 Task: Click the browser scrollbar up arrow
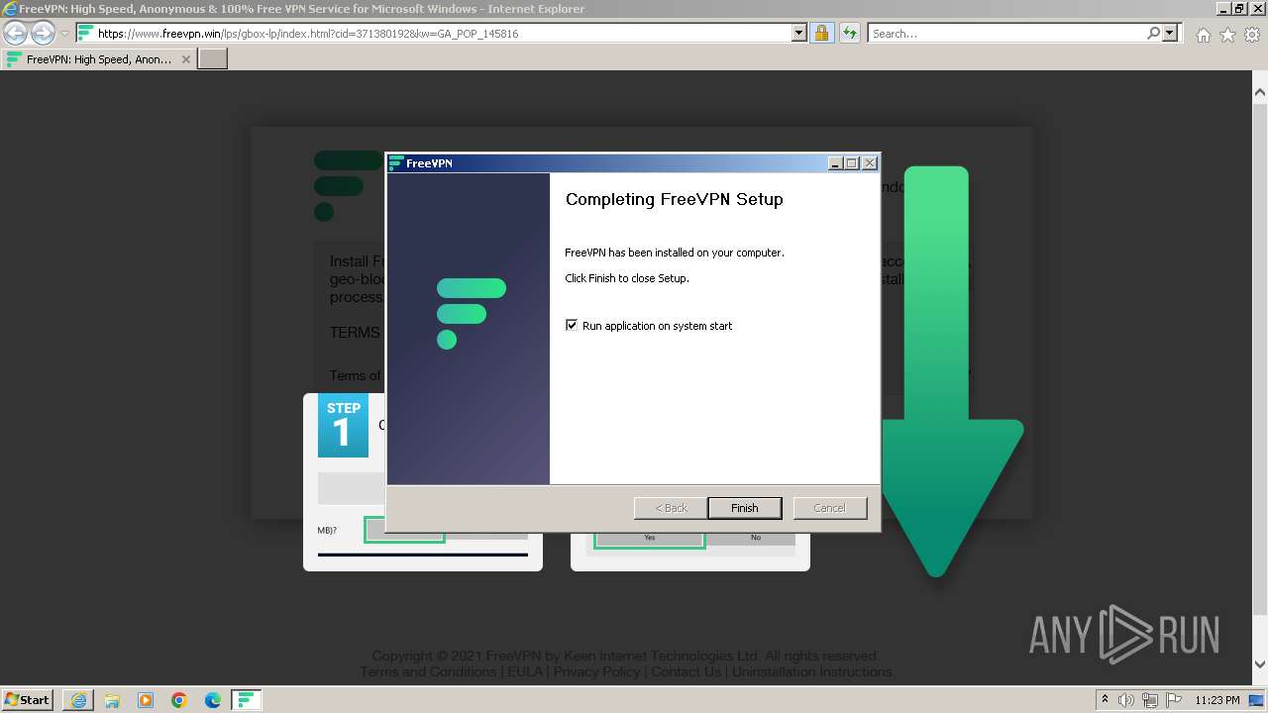click(x=1259, y=93)
